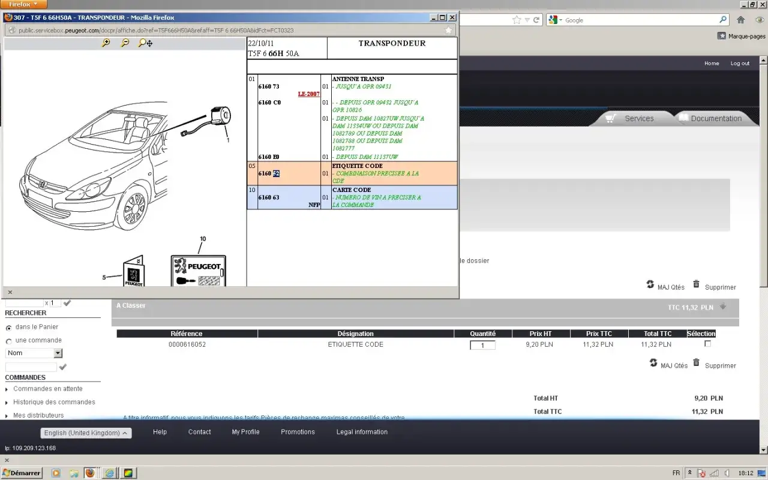Expand the 'Commandes en attente' item
The width and height of the screenshot is (768, 480).
[48, 389]
